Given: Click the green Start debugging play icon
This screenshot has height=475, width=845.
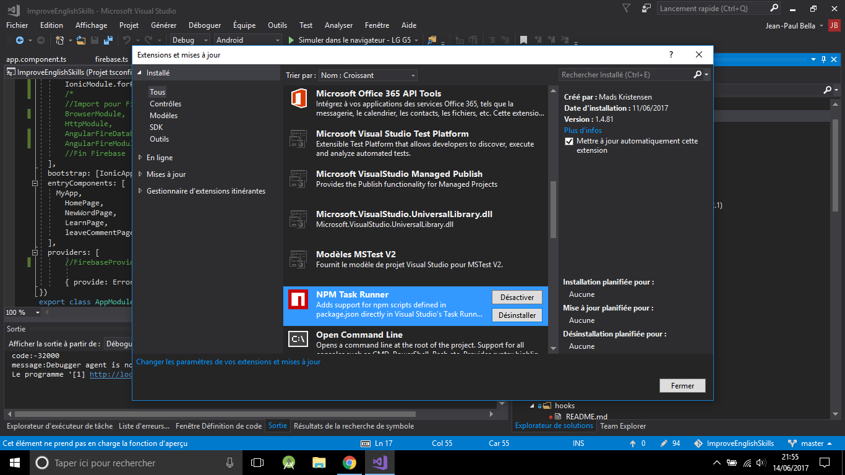Looking at the screenshot, I should coord(291,40).
